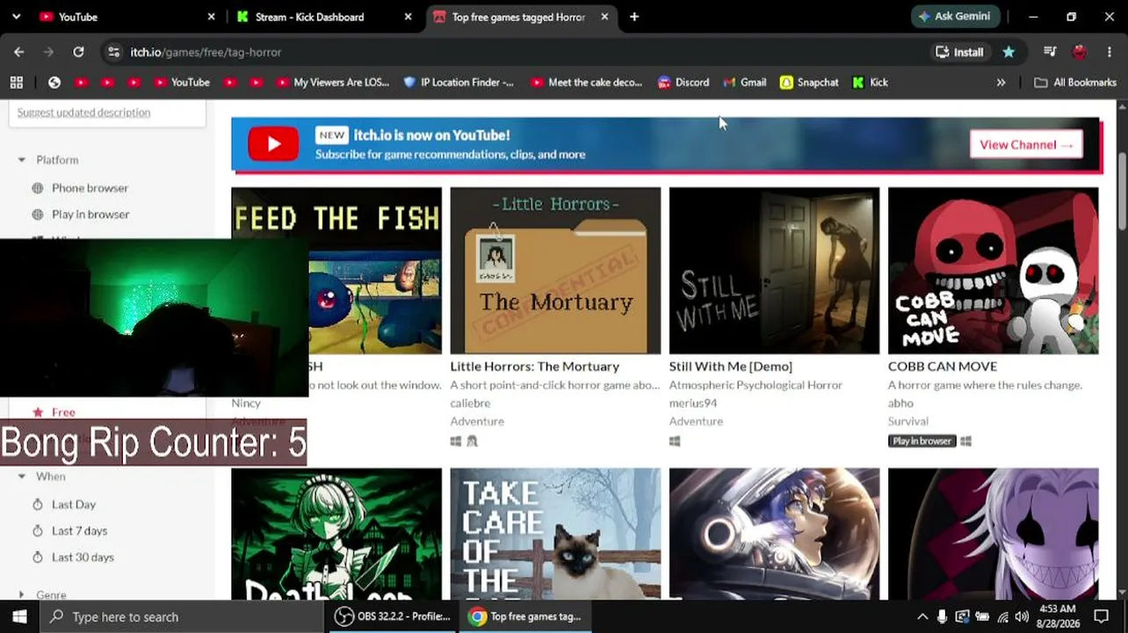Open the microphone tray icon
Viewport: 1128px width, 633px height.
(943, 616)
